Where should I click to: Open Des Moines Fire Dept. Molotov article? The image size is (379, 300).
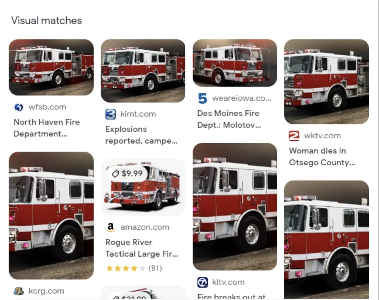tap(229, 119)
